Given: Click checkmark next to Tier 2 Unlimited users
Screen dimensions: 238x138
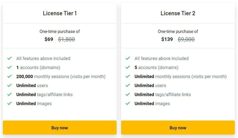Looking at the screenshot, I should point(128,86).
